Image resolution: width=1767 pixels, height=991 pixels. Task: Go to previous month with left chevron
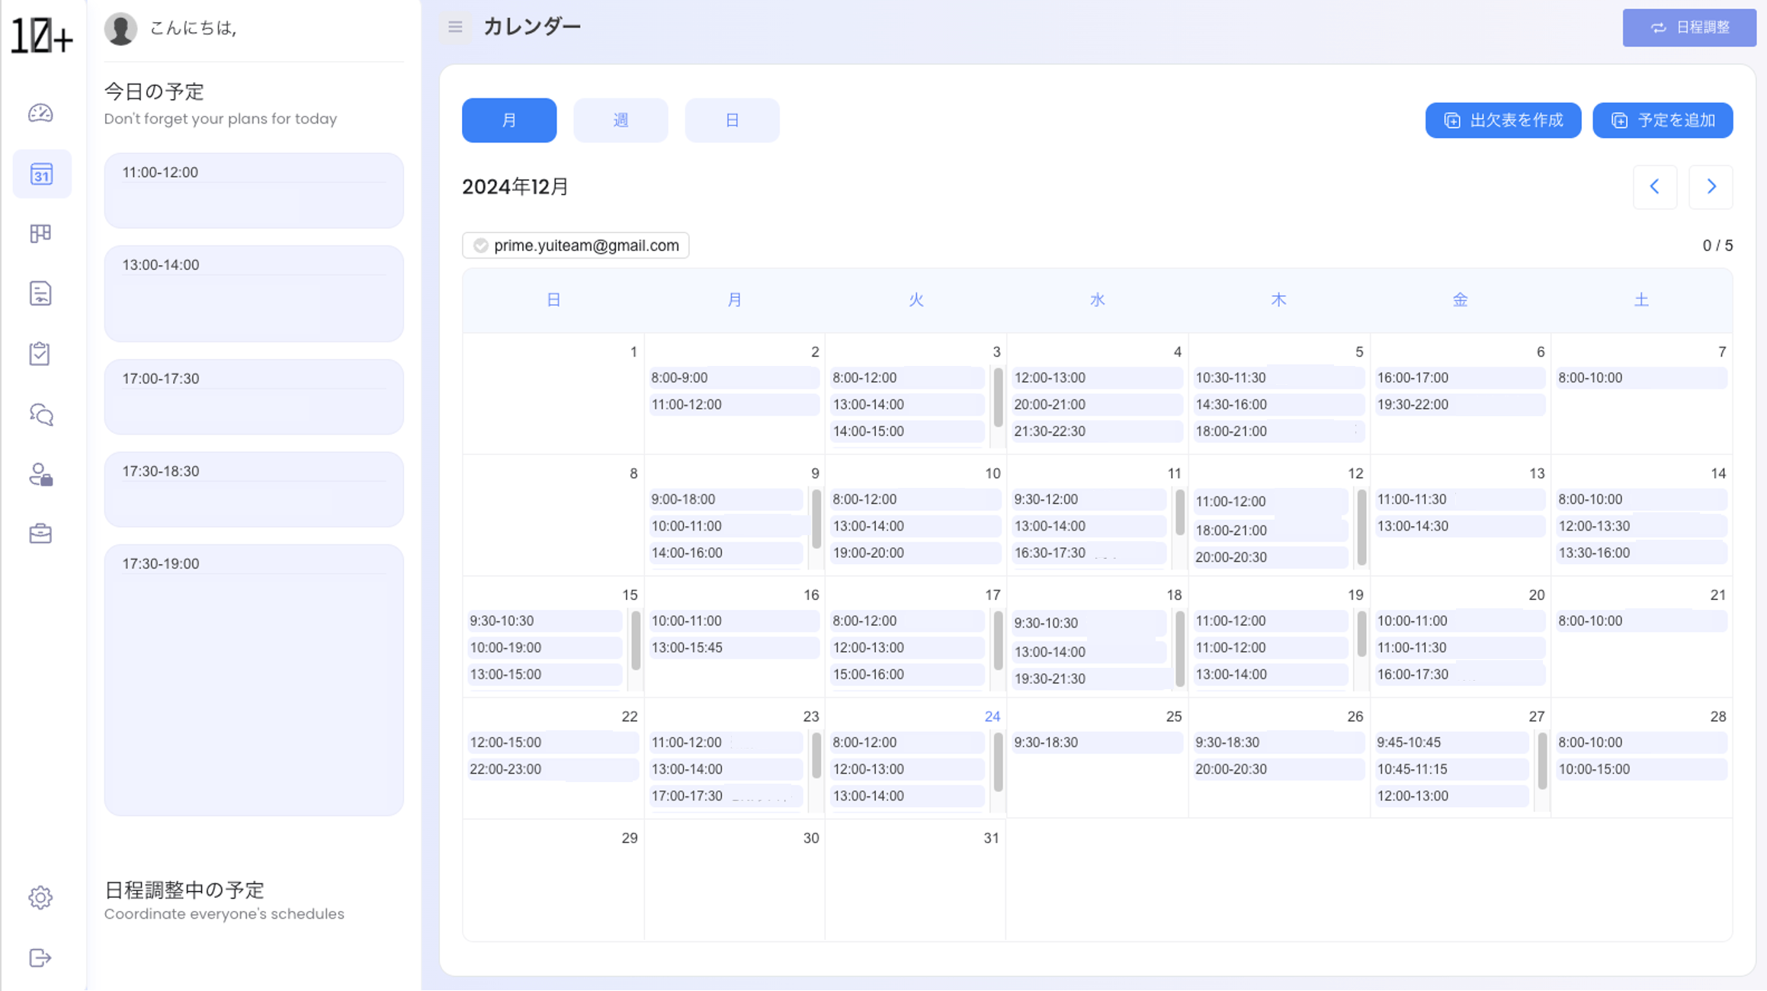coord(1654,187)
